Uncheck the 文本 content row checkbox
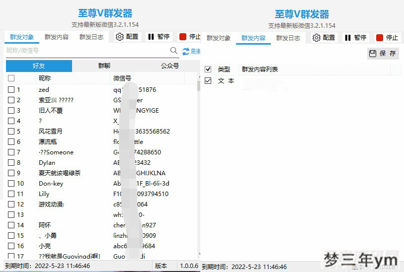This screenshot has width=404, height=272. click(208, 81)
